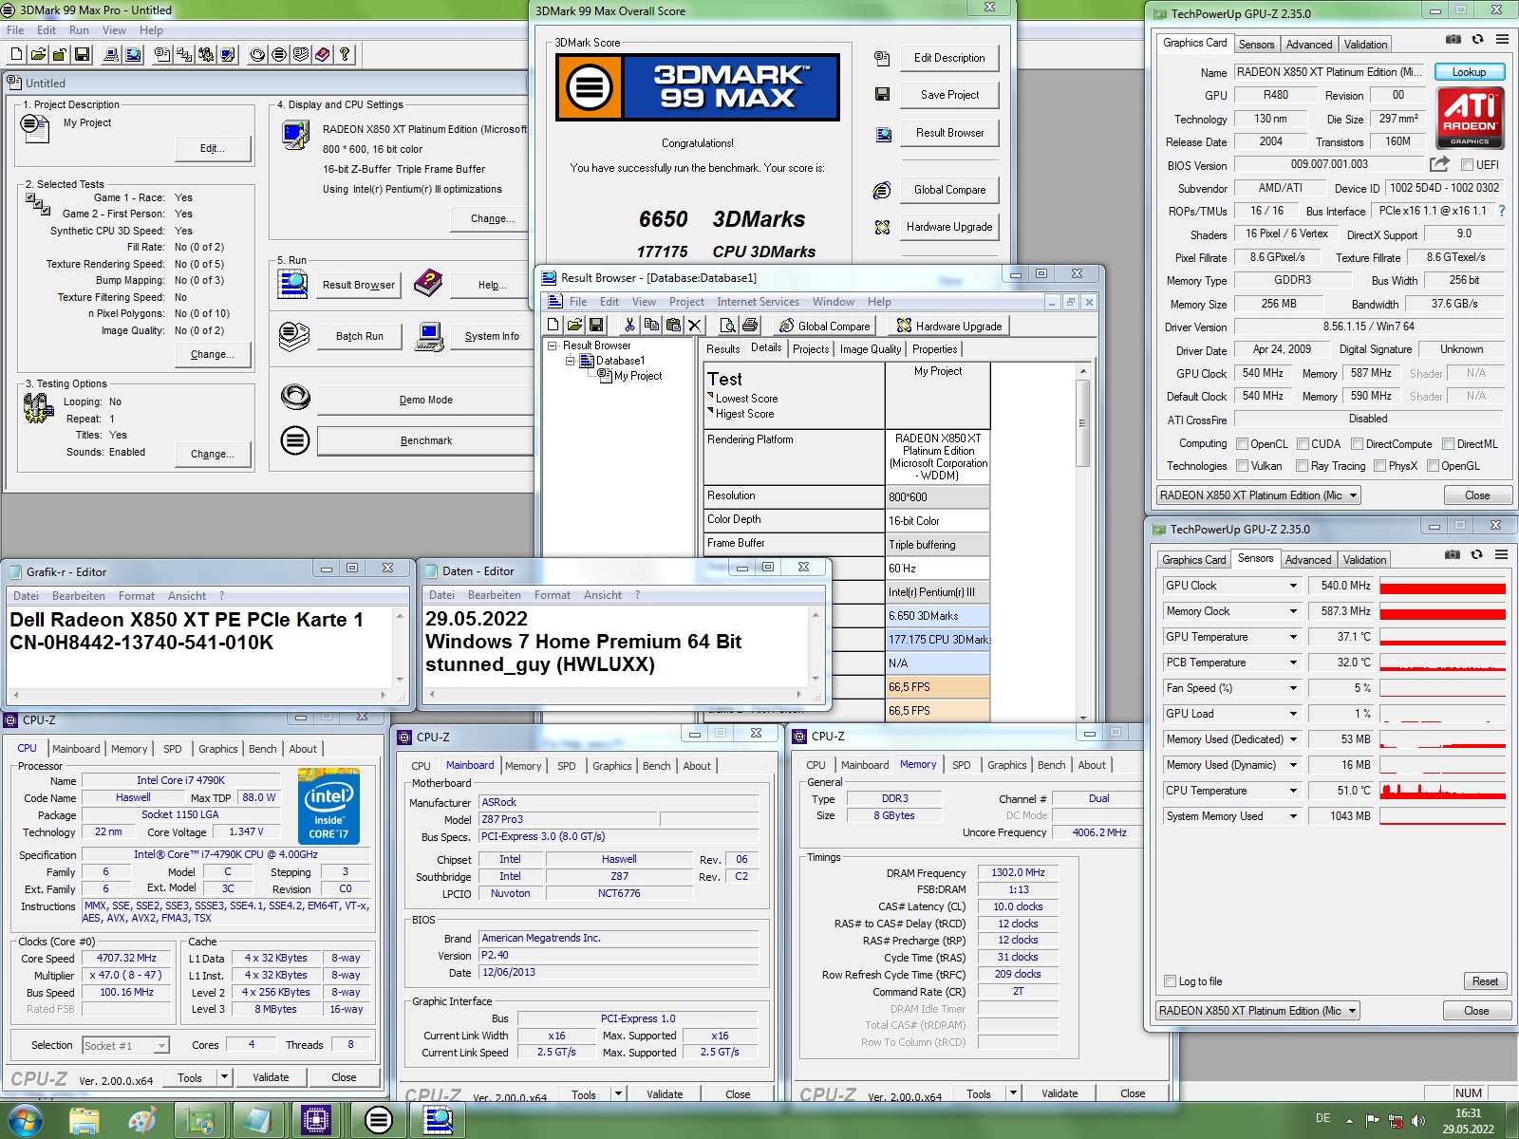The width and height of the screenshot is (1519, 1139).
Task: Switch to Image Quality tab in Result Browser
Action: click(x=870, y=349)
